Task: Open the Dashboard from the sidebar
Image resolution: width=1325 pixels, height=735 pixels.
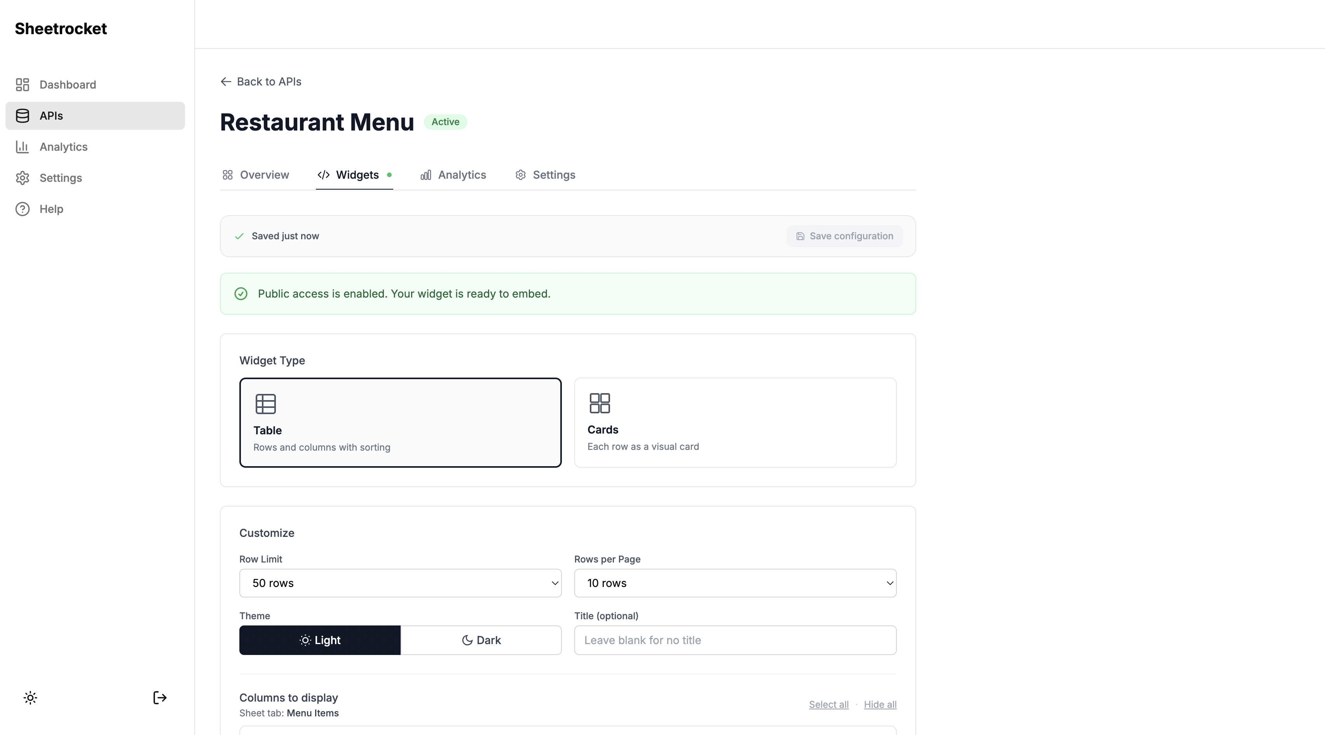Action: tap(67, 84)
